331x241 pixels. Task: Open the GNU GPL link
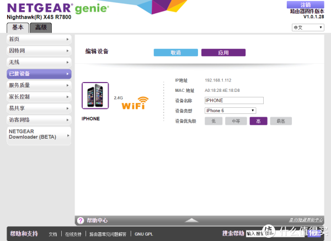tap(144, 234)
